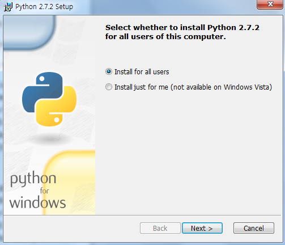The width and height of the screenshot is (285, 245).
Task: Close the Python 2.7.2 Setup window
Action: point(270,4)
